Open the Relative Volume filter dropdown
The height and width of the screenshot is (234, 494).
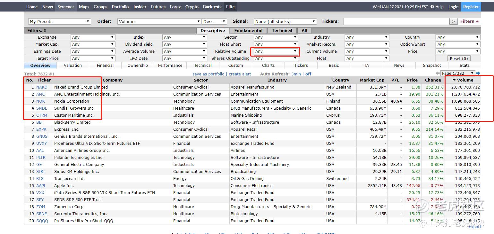pyautogui.click(x=276, y=51)
